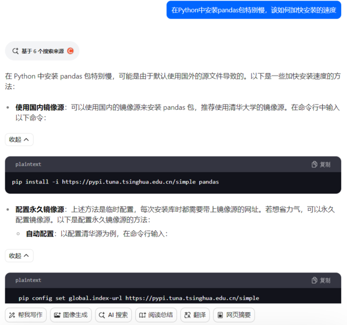
Task: Click the bold 配置永久镜像源 heading
Action: tap(39, 209)
